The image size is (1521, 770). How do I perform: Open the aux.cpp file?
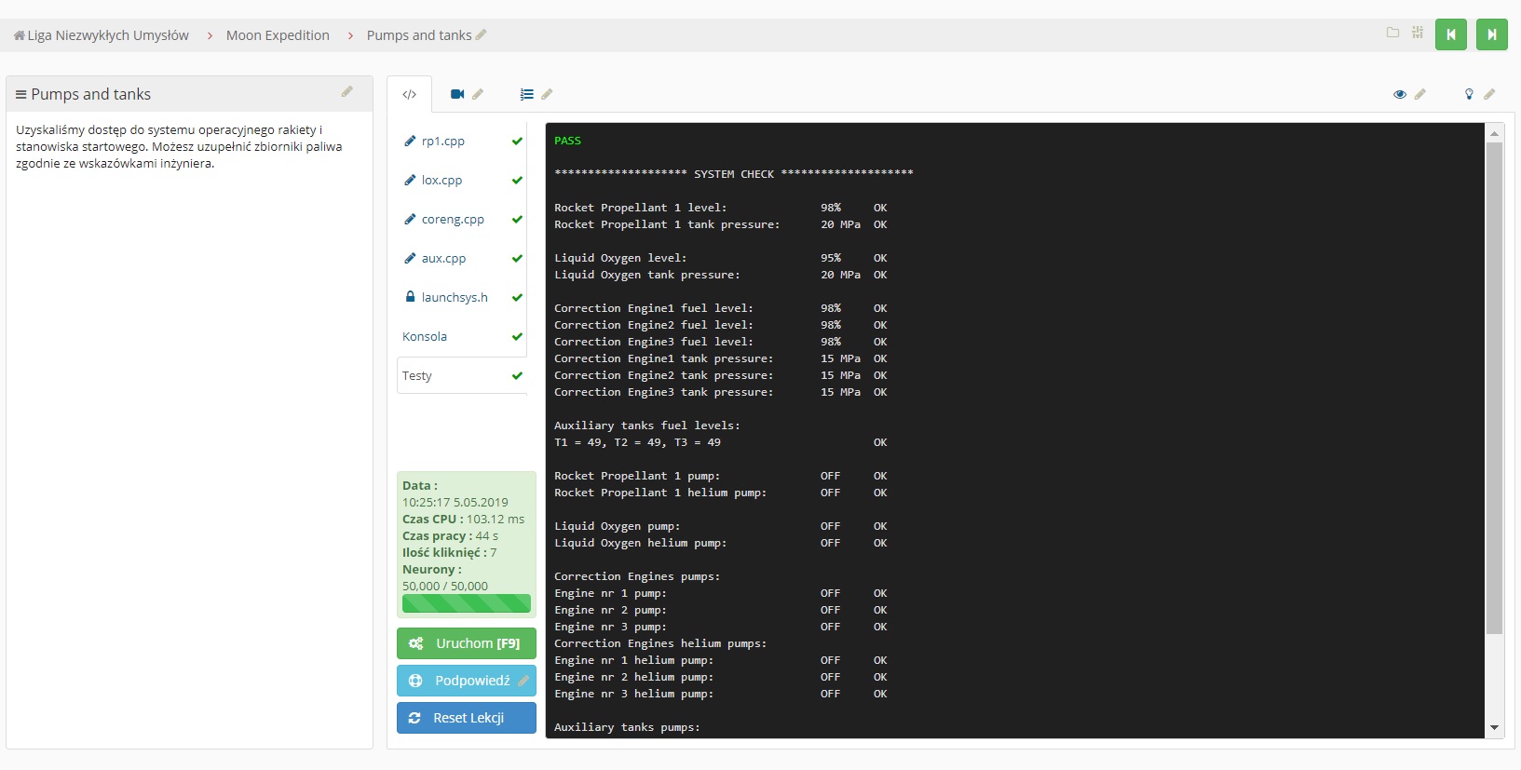pyautogui.click(x=443, y=259)
